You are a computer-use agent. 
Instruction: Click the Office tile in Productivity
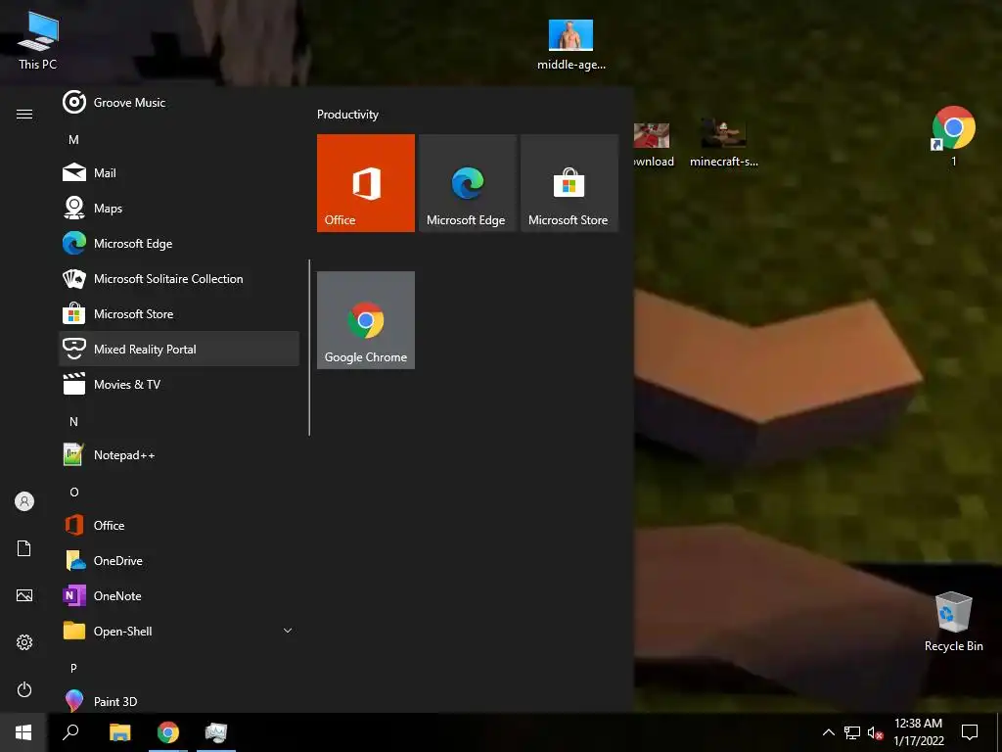[x=366, y=183]
